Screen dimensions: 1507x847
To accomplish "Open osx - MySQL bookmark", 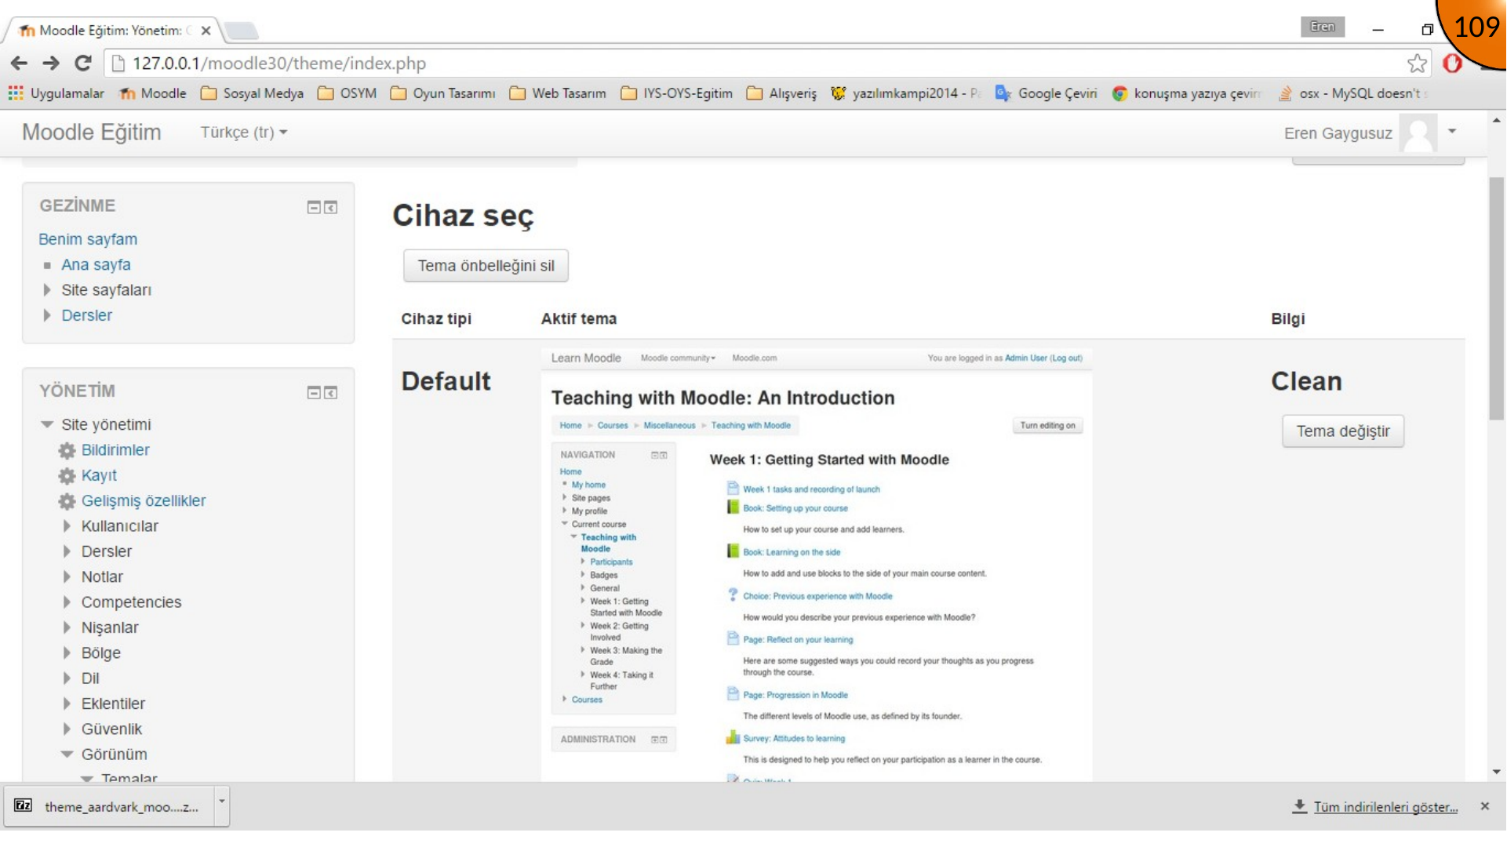I will click(x=1352, y=93).
